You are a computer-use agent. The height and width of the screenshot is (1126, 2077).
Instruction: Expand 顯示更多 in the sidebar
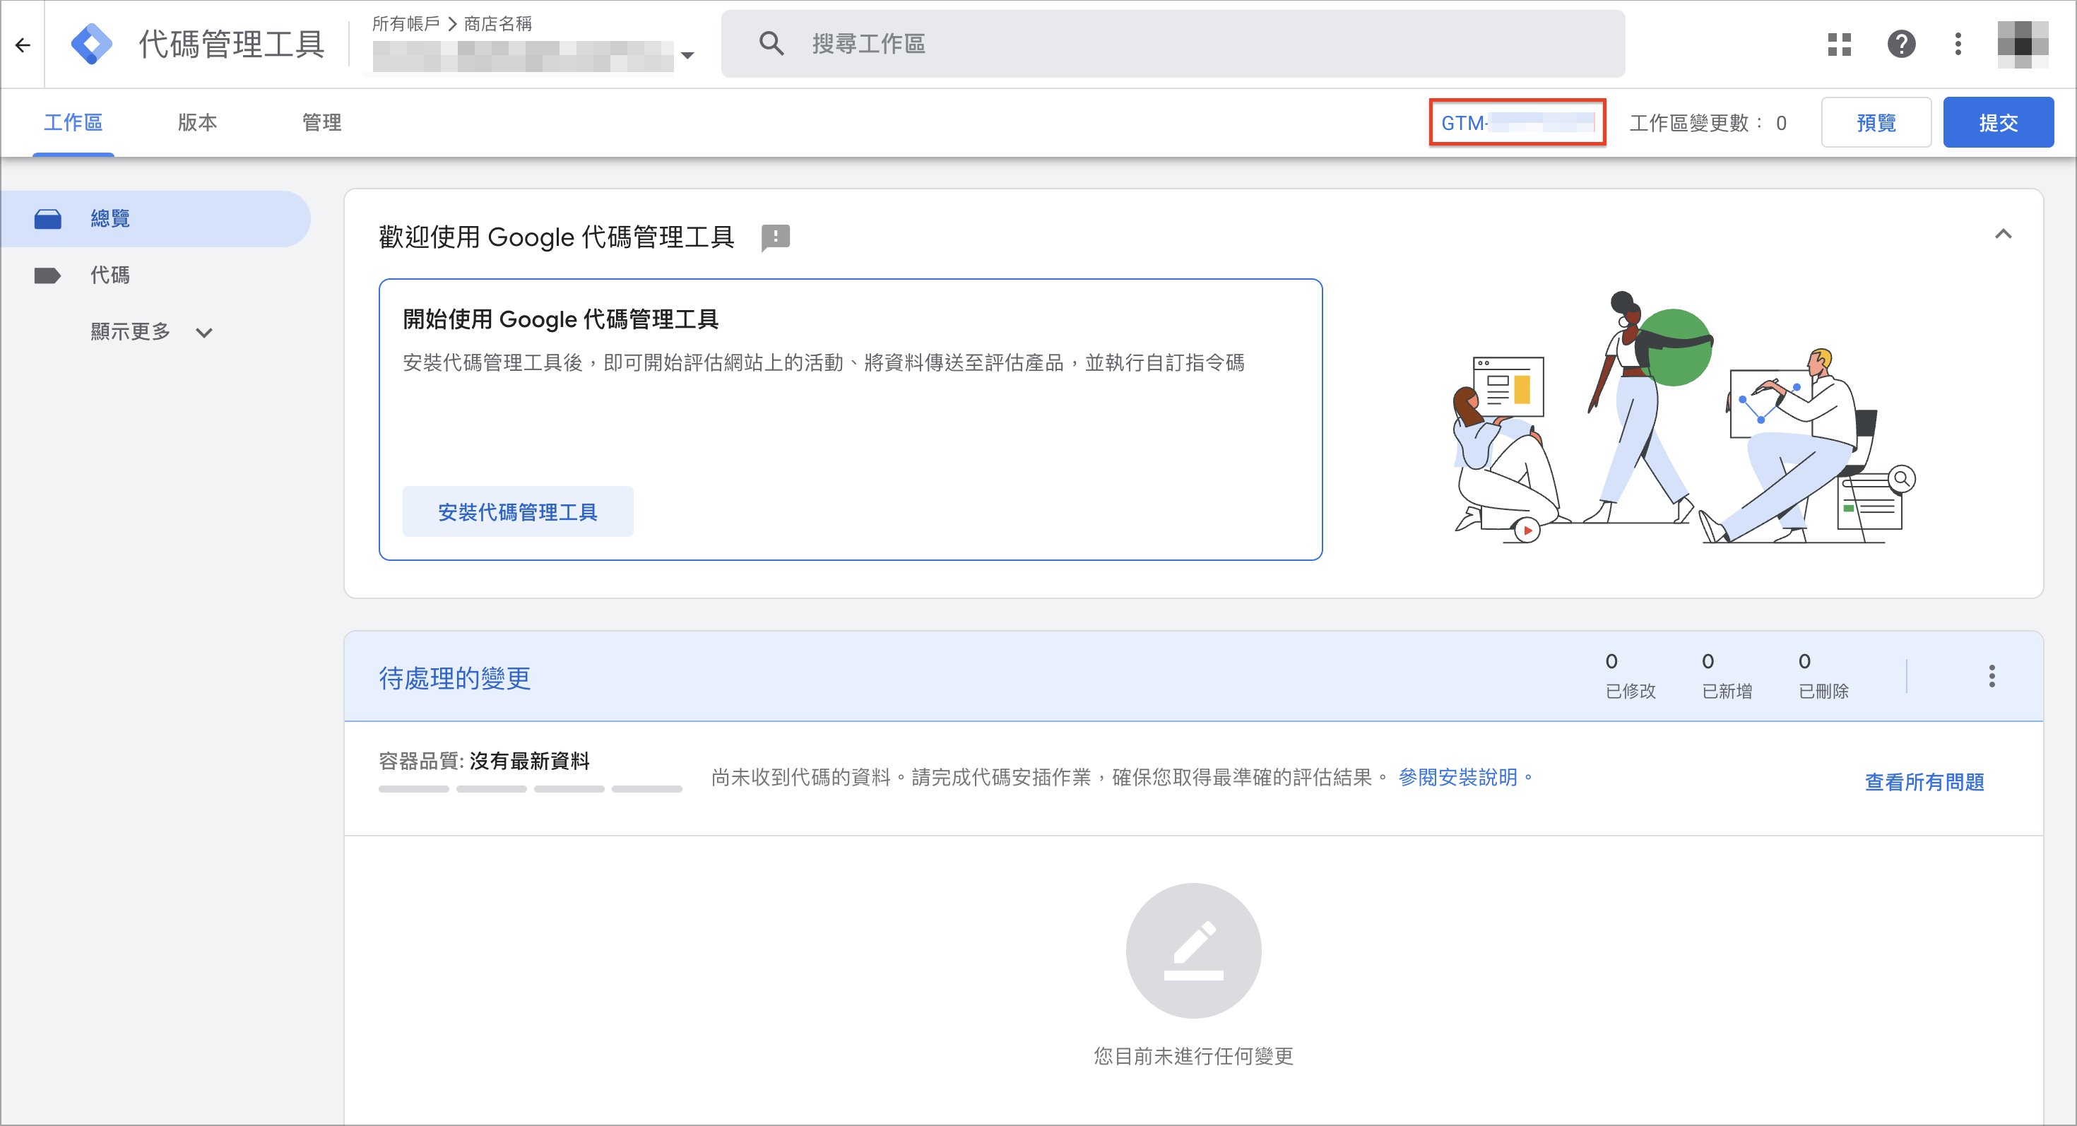point(150,331)
